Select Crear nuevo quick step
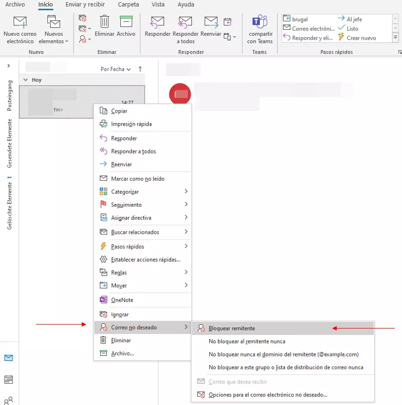Viewport: 402px width, 405px height. click(x=357, y=38)
